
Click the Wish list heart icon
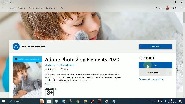tap(154, 79)
